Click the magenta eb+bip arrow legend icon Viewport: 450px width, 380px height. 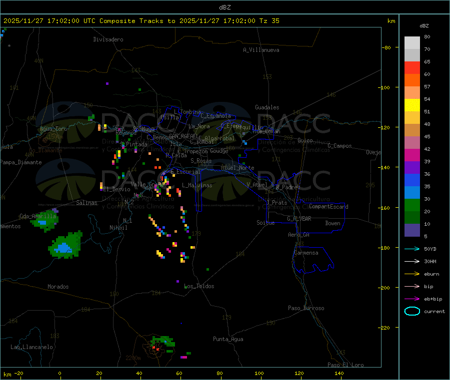pos(412,299)
